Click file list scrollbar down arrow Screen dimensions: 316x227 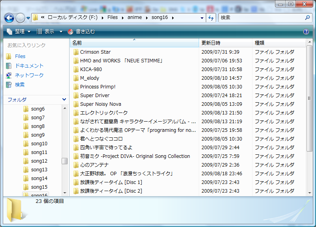click(x=310, y=193)
